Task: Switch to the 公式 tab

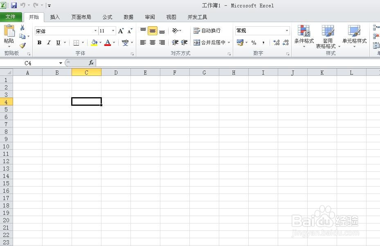Action: (107, 17)
